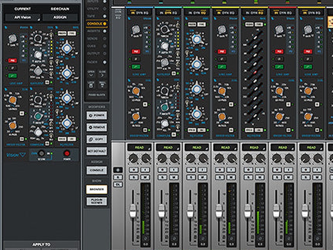Click the red pad button in the left preamp section
This screenshot has width=333, height=250.
coord(12,61)
